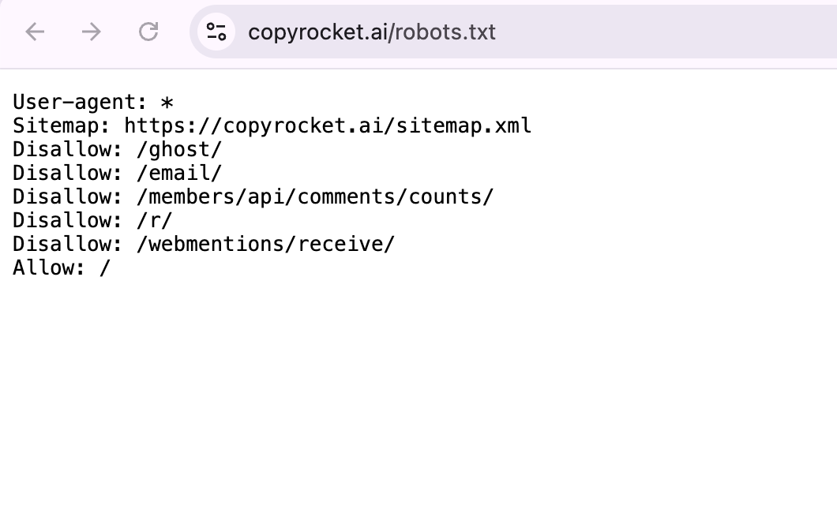Click the address bar background to edit URL
The width and height of the screenshot is (837, 524).
pos(553,32)
